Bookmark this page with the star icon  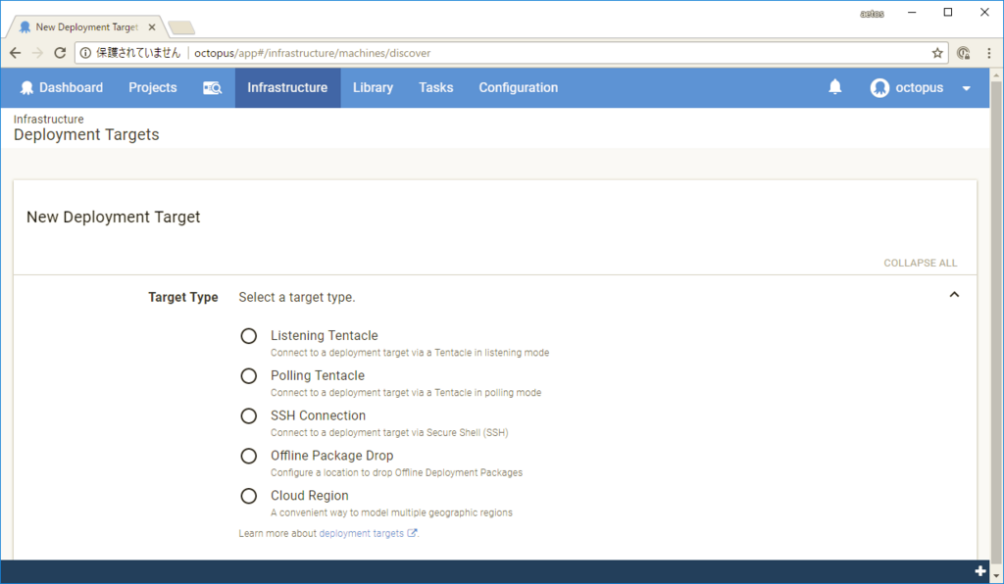click(937, 53)
